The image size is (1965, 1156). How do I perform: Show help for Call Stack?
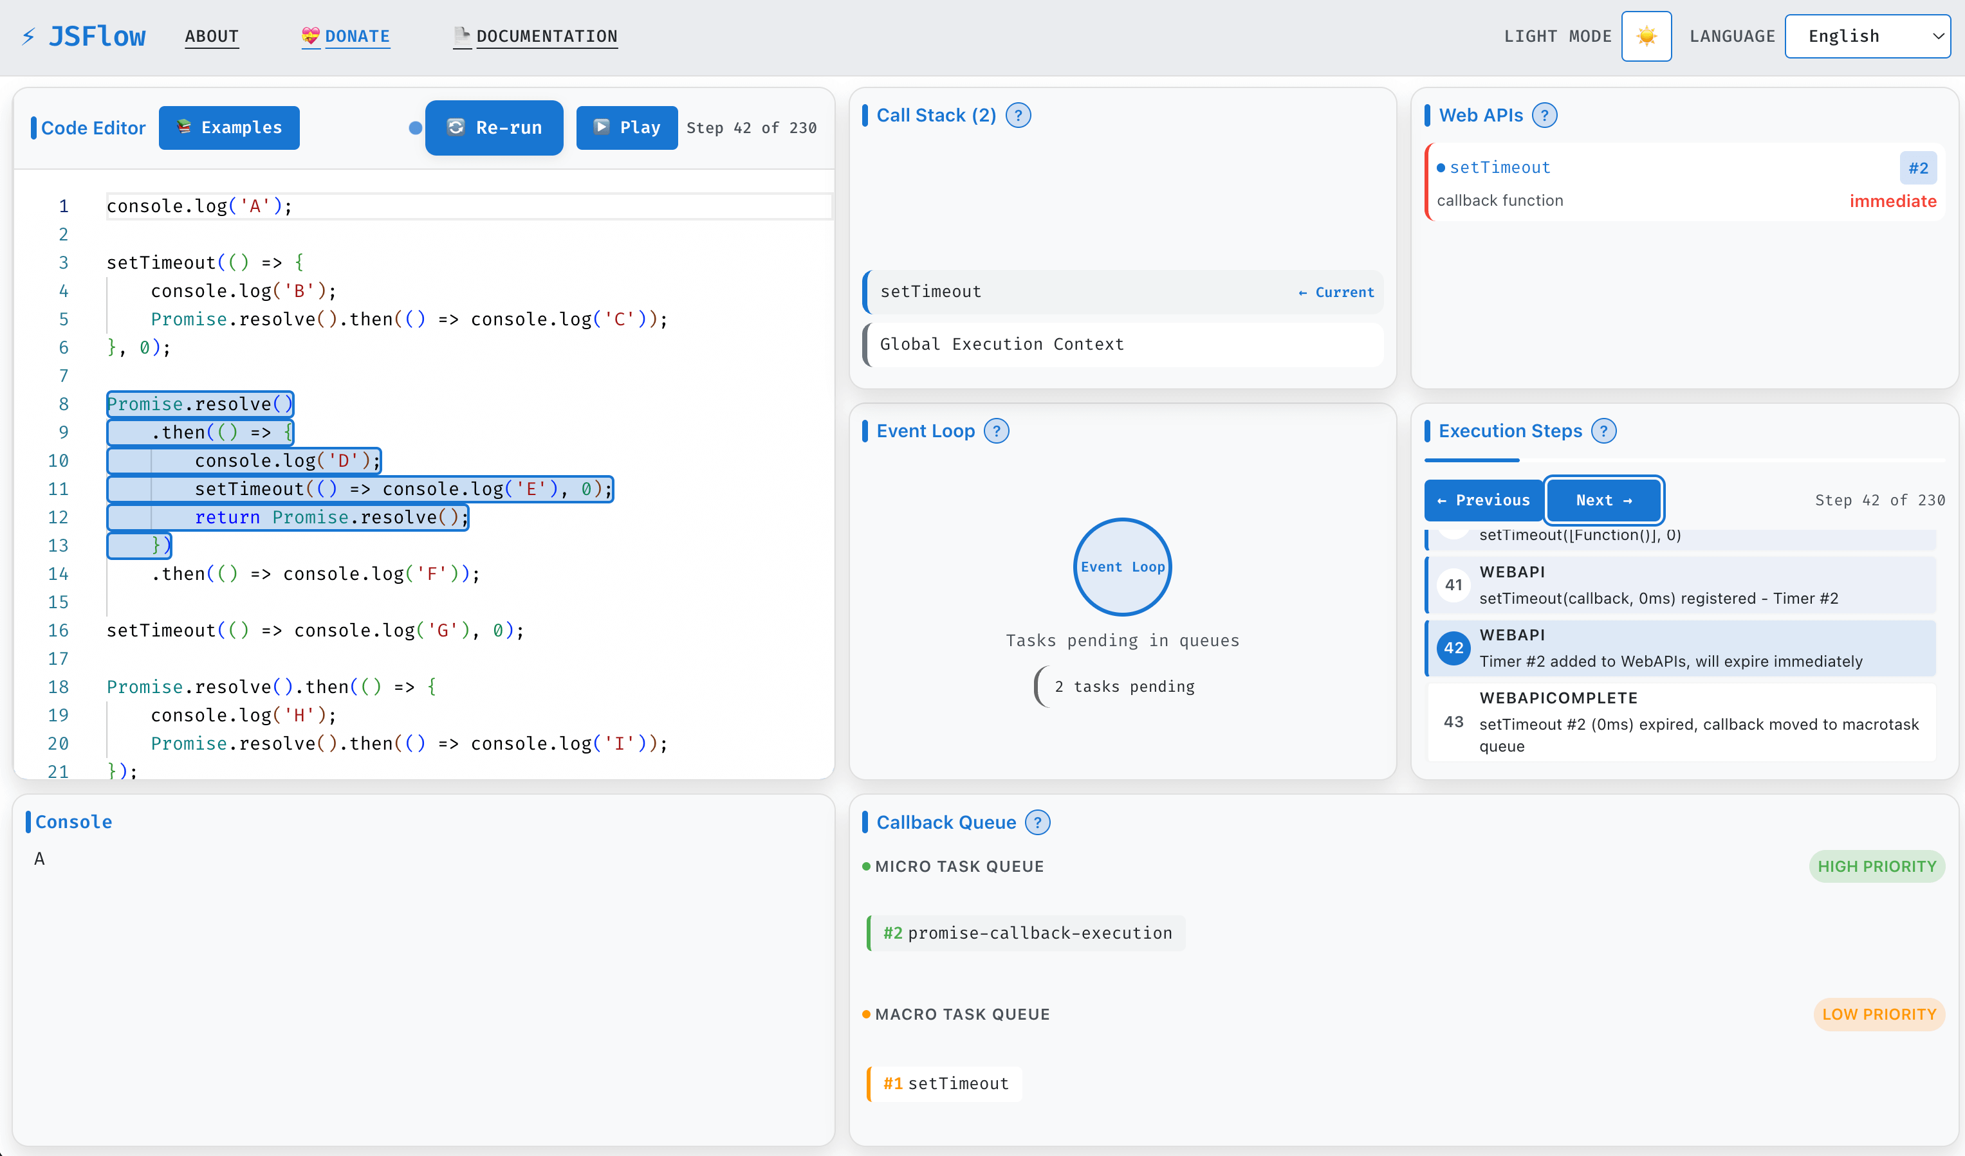[1019, 115]
